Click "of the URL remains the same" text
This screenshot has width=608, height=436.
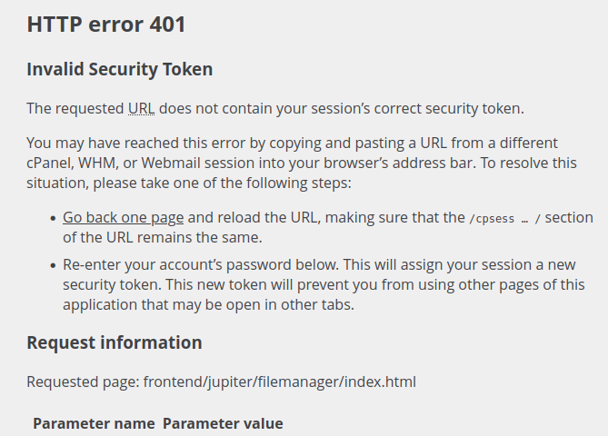163,238
